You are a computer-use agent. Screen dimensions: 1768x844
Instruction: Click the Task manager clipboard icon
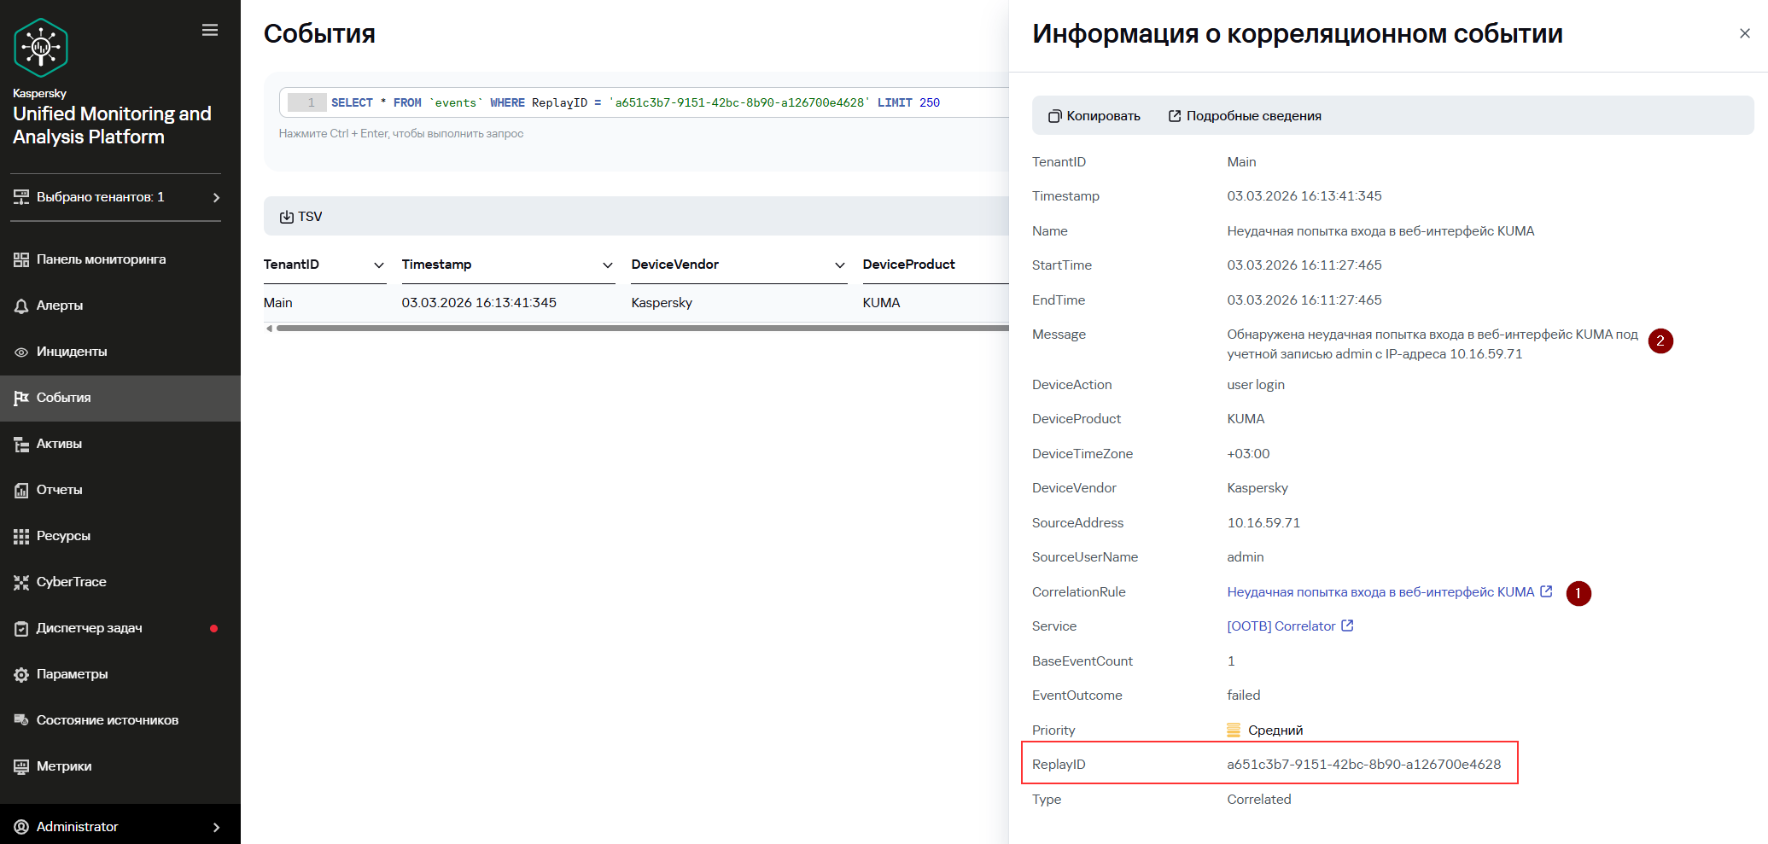tap(21, 628)
